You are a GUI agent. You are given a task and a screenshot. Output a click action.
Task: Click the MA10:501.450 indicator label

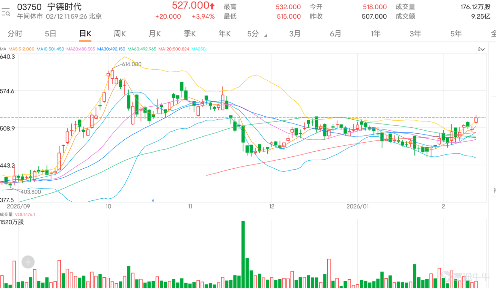(x=50, y=49)
